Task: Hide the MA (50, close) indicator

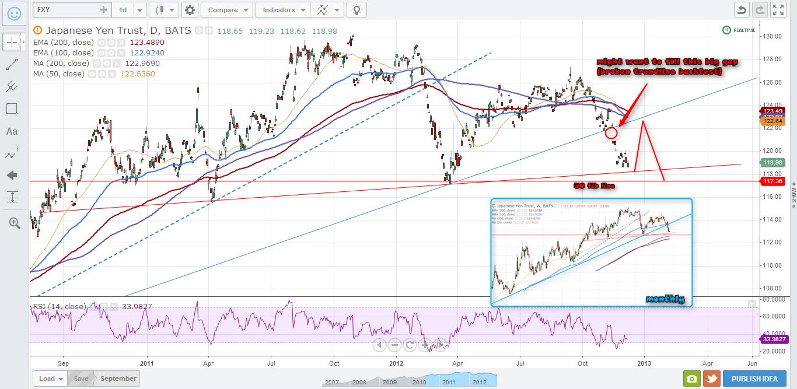Action: [x=92, y=74]
